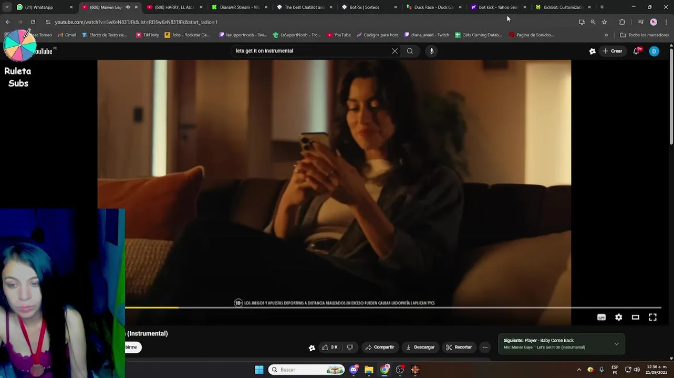Open Discord from the taskbar
The image size is (674, 378).
[354, 370]
